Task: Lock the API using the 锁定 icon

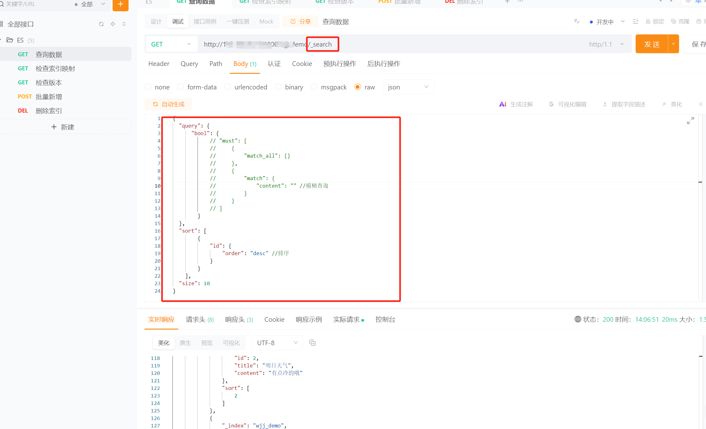Action: (648, 21)
